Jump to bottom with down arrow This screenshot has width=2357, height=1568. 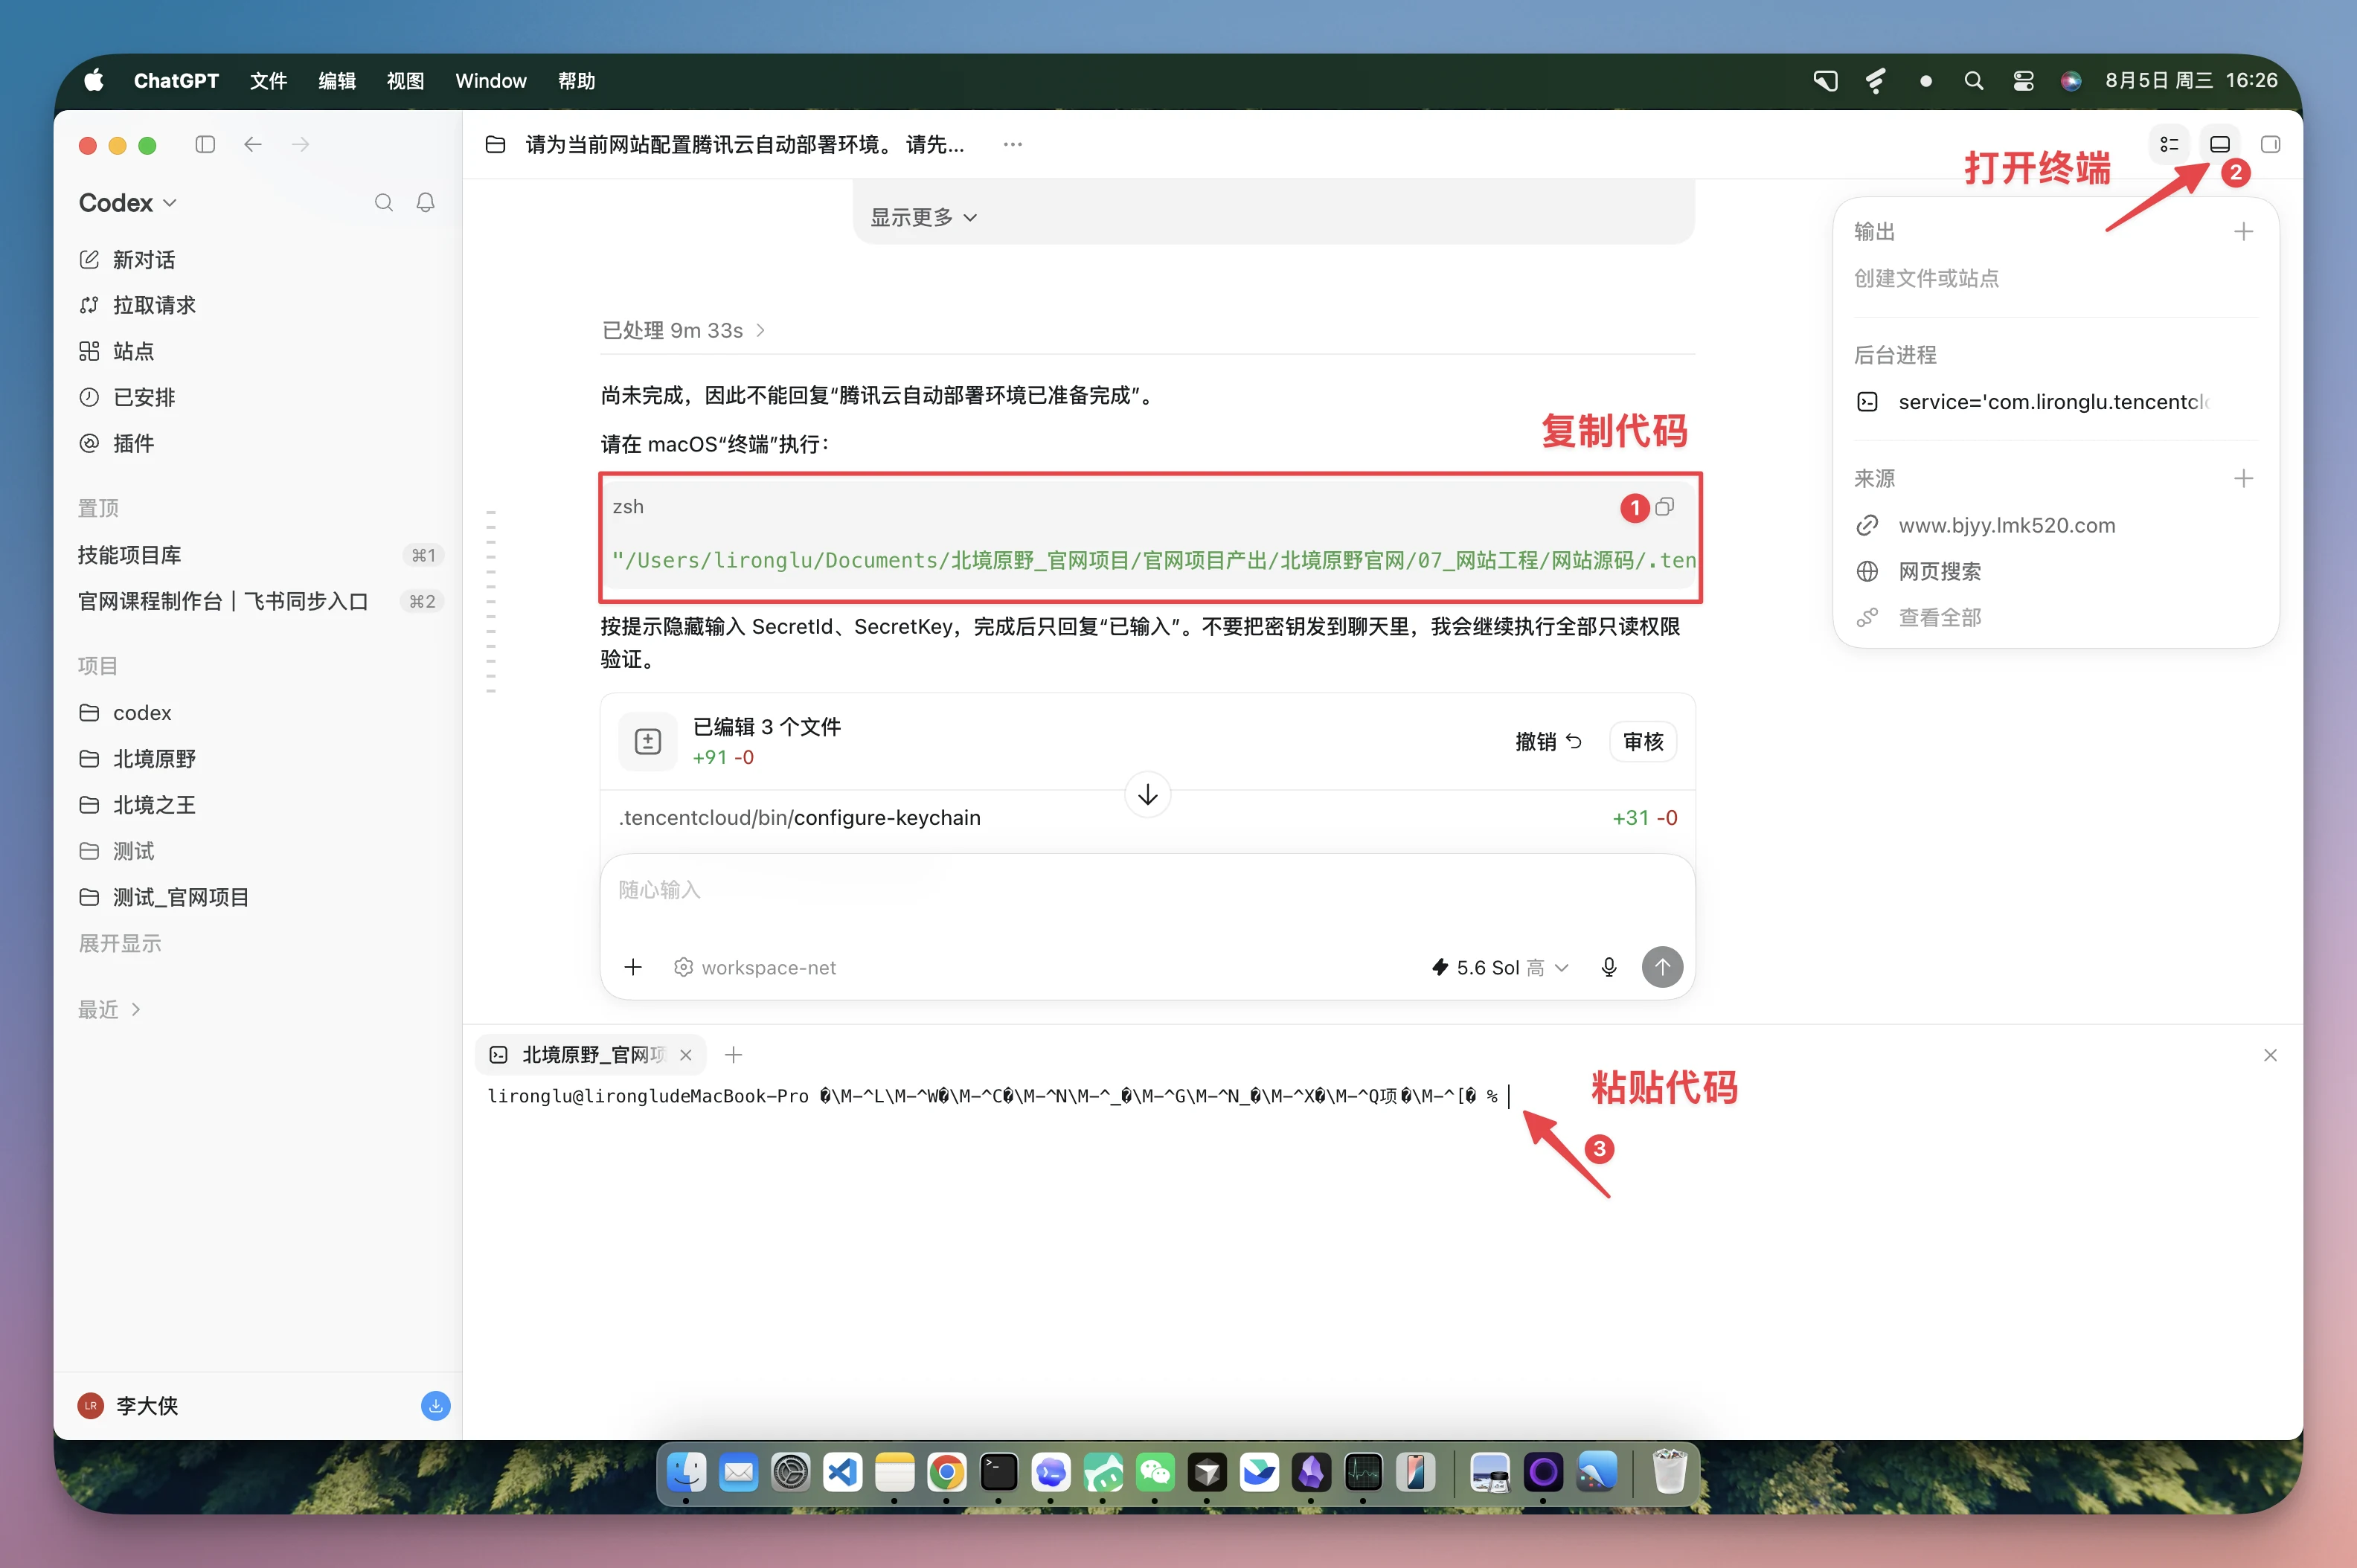(1148, 795)
